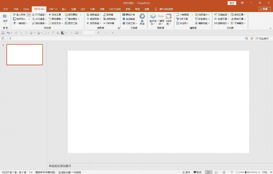Click the 75% zoom level

click(264, 172)
